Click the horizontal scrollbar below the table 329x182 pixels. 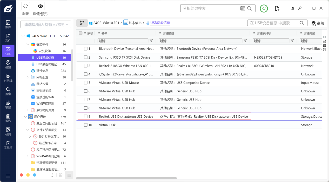pos(126,178)
